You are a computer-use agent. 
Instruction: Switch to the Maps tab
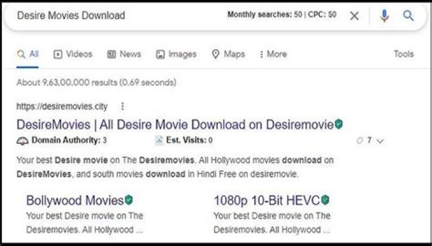pos(229,54)
